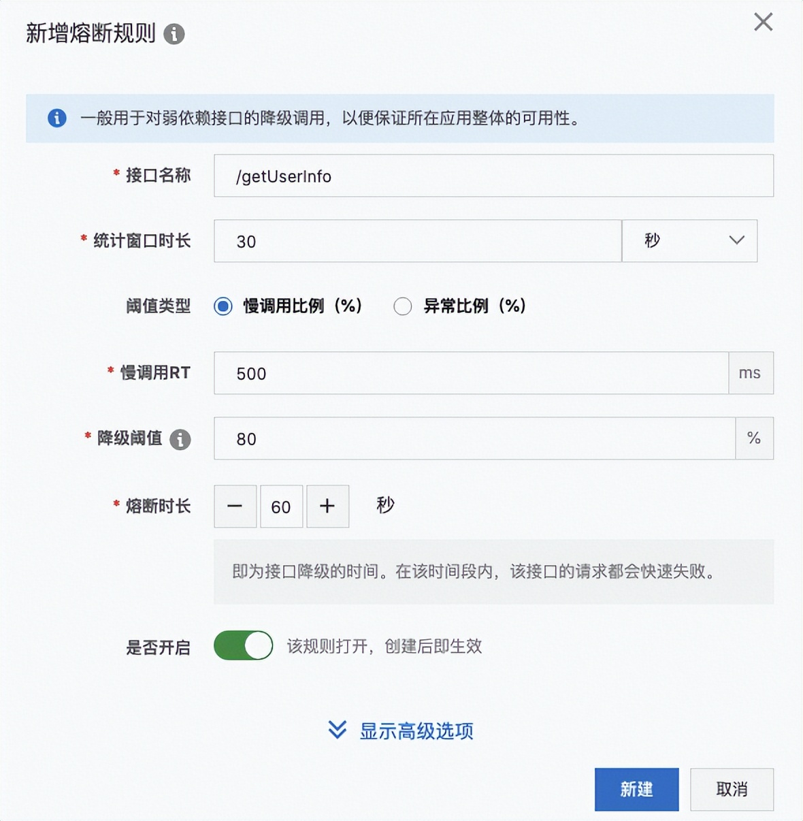The image size is (803, 821).
Task: Disable the 是否开启 toggle switch
Action: click(x=243, y=645)
